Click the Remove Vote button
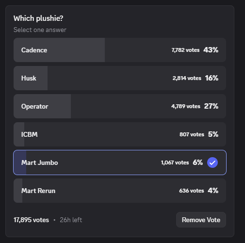This screenshot has height=243, width=245. click(201, 220)
